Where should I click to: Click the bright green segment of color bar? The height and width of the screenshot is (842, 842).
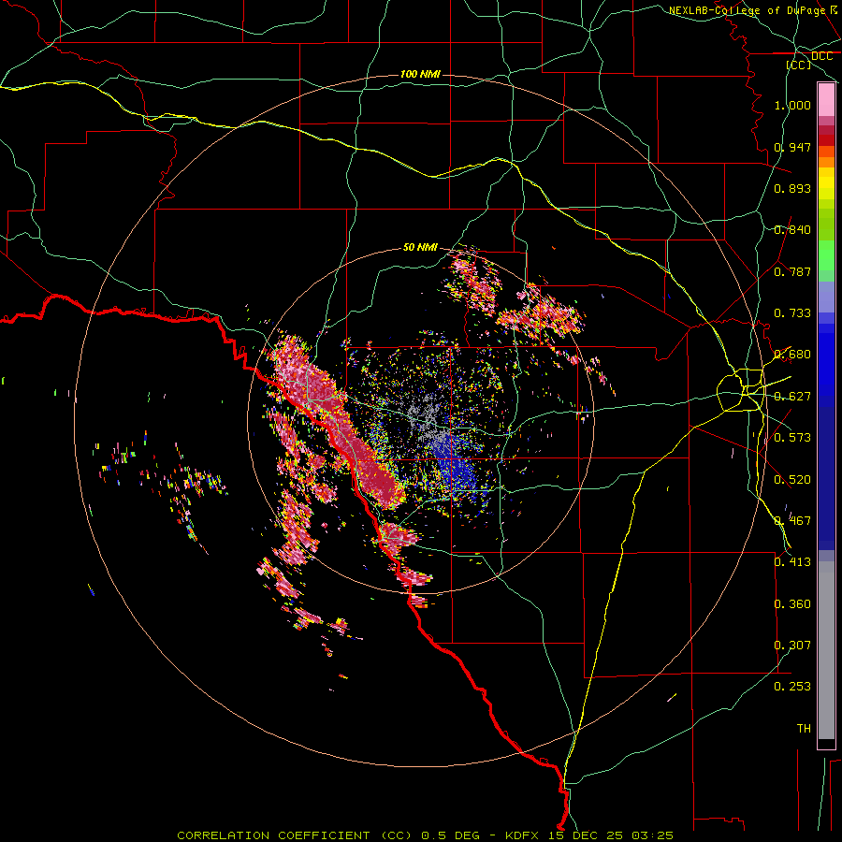pos(826,255)
